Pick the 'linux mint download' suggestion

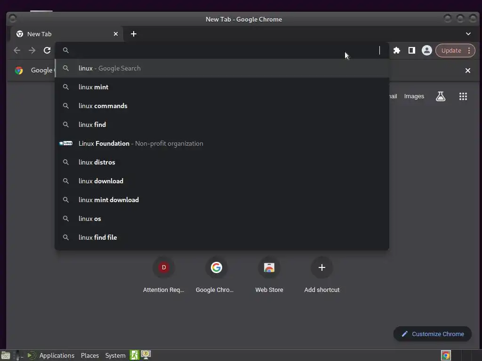tap(222, 199)
